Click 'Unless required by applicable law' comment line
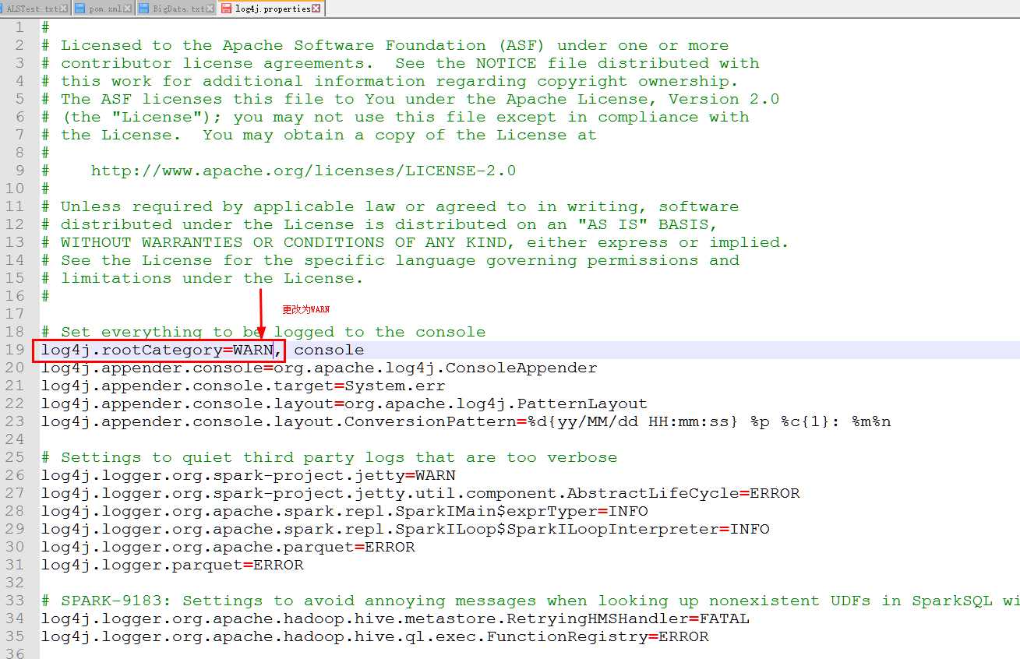Viewport: 1020px width, 659px height. (390, 206)
